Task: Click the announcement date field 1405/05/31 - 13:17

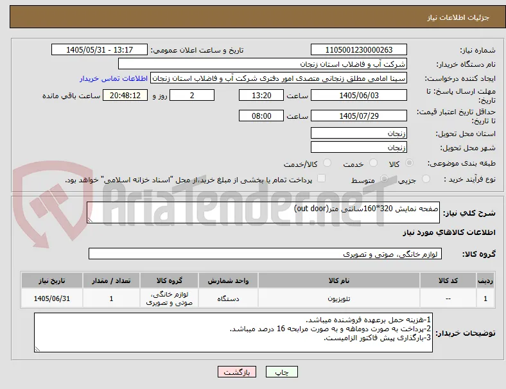Action: pos(100,49)
